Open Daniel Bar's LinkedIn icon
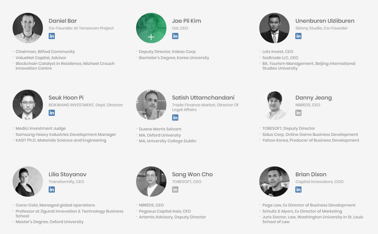 coord(51,36)
